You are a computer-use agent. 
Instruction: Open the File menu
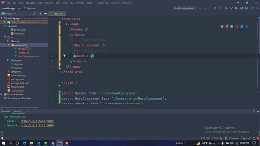click(8, 3)
